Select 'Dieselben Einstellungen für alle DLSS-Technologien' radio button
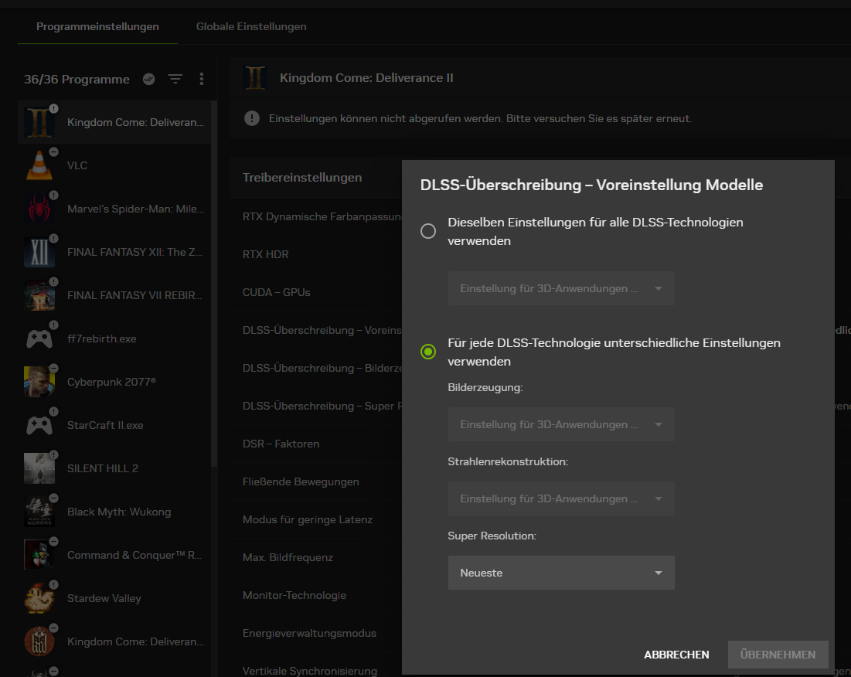The image size is (851, 677). (x=428, y=231)
